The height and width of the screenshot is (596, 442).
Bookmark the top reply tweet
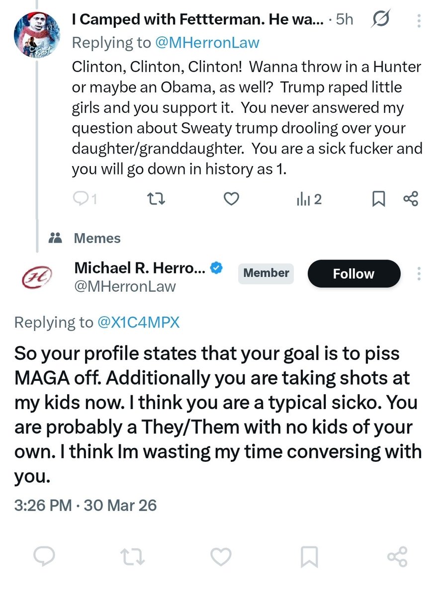[379, 199]
